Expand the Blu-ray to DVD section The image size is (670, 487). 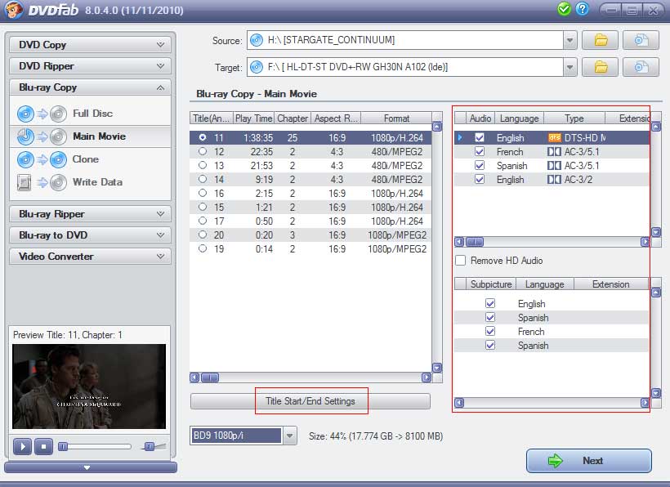tap(90, 235)
